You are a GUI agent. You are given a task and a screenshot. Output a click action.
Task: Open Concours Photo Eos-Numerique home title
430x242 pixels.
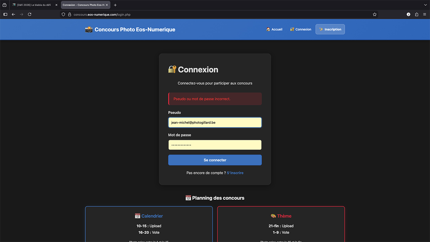click(x=135, y=30)
